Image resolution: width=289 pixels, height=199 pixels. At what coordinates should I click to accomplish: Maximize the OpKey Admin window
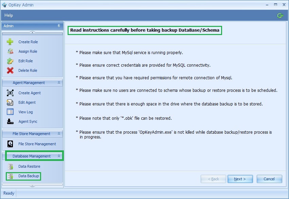pyautogui.click(x=275, y=5)
